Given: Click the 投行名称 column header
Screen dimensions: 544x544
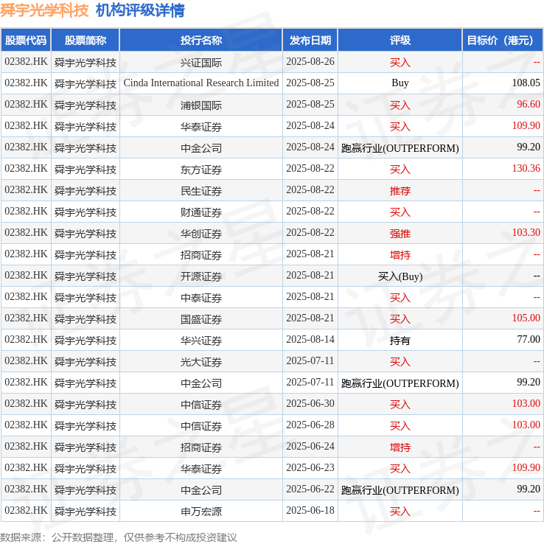Looking at the screenshot, I should coord(201,41).
